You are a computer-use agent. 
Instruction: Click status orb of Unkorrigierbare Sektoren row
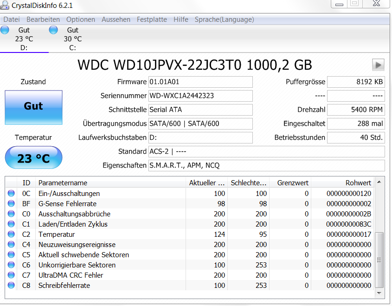point(11,265)
